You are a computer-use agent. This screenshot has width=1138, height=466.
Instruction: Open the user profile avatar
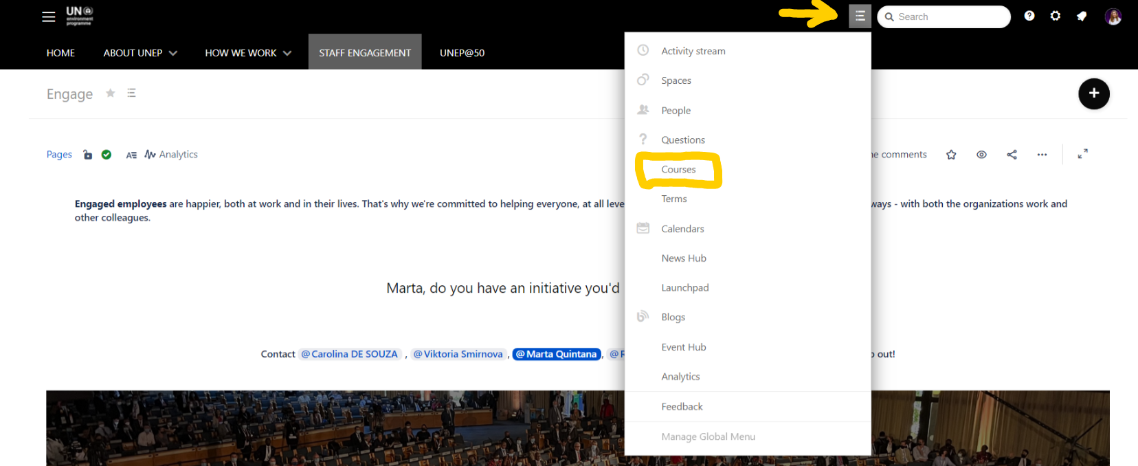pyautogui.click(x=1113, y=16)
